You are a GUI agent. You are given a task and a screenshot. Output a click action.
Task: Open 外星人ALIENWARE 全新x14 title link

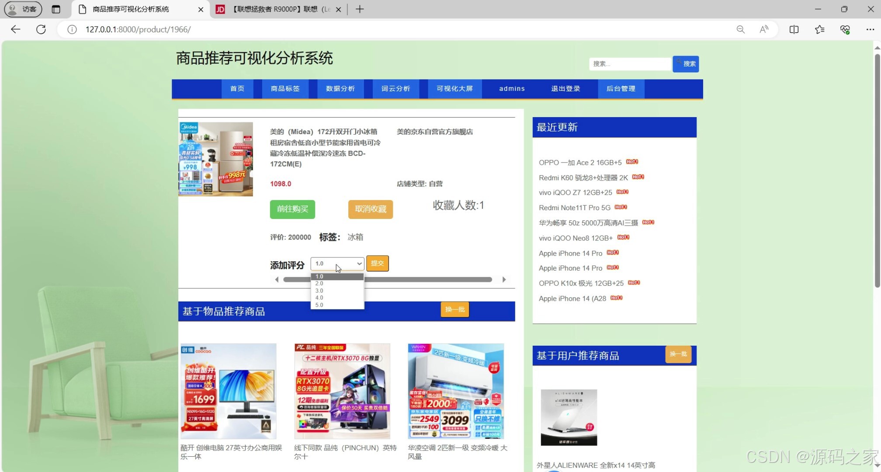click(596, 465)
